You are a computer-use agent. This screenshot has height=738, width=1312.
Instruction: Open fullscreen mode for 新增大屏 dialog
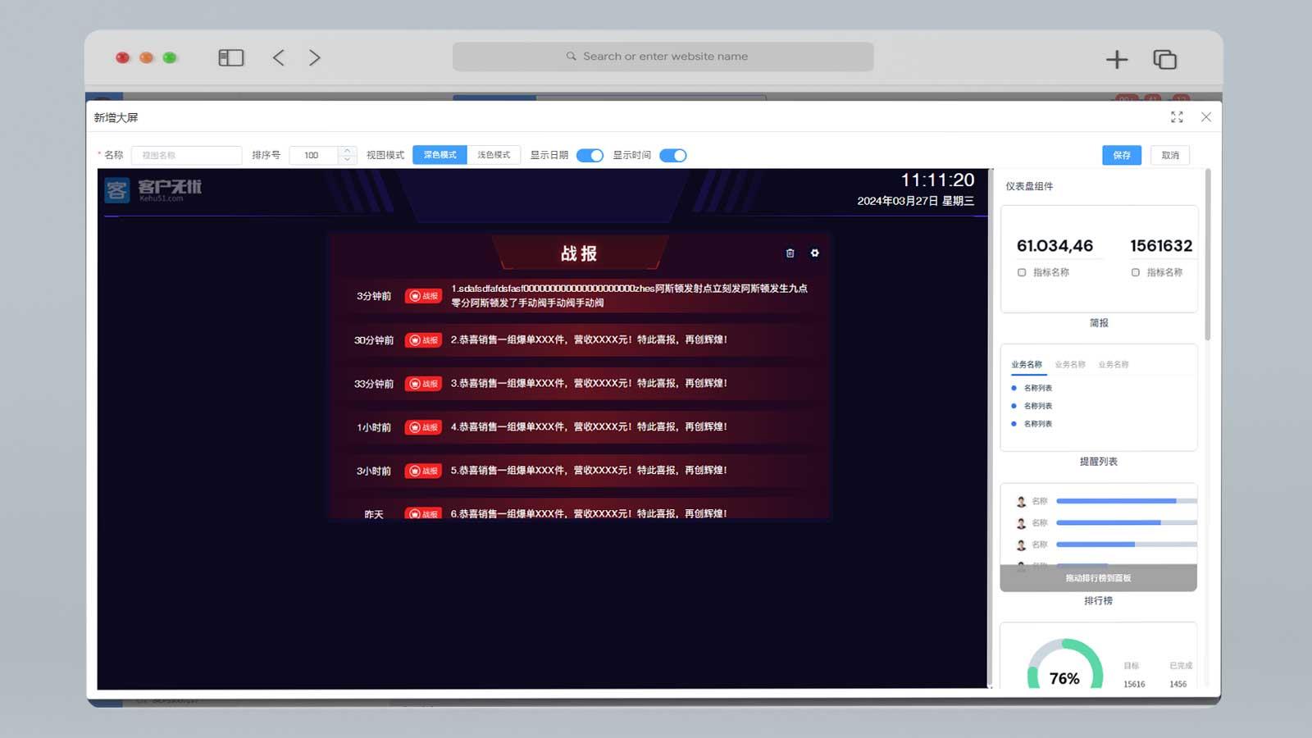pos(1178,116)
